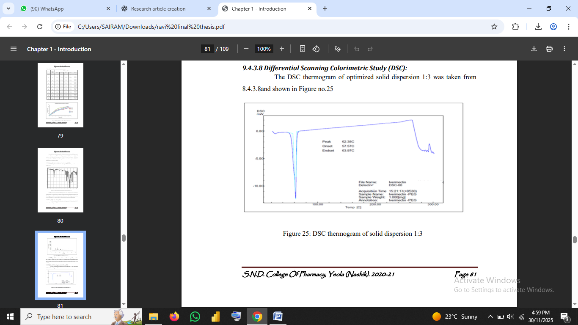The width and height of the screenshot is (578, 325).
Task: Switch to Research article creation tab
Action: click(x=165, y=8)
